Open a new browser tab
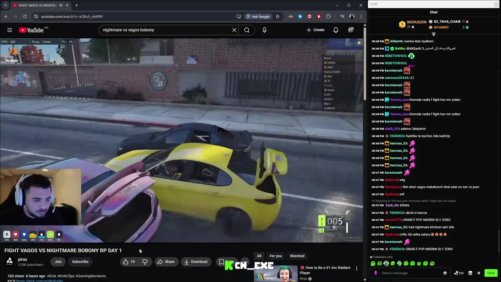Image resolution: width=501 pixels, height=282 pixels. click(x=76, y=5)
